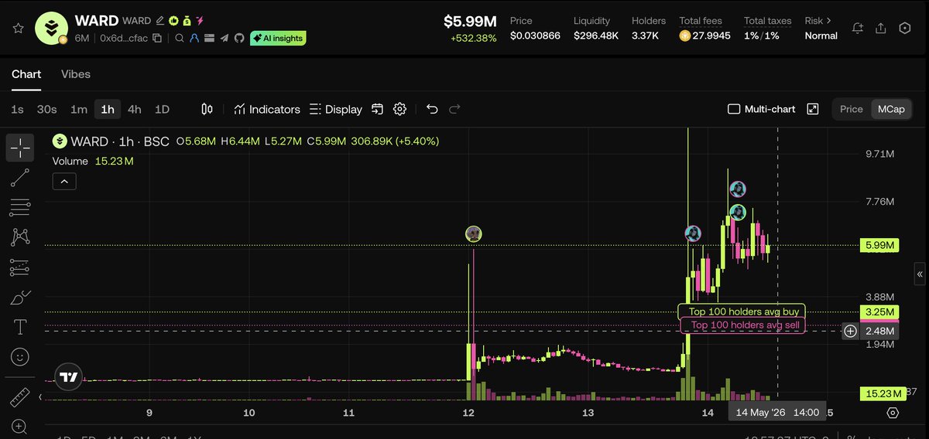
Task: Open AI insights
Action: pos(278,38)
